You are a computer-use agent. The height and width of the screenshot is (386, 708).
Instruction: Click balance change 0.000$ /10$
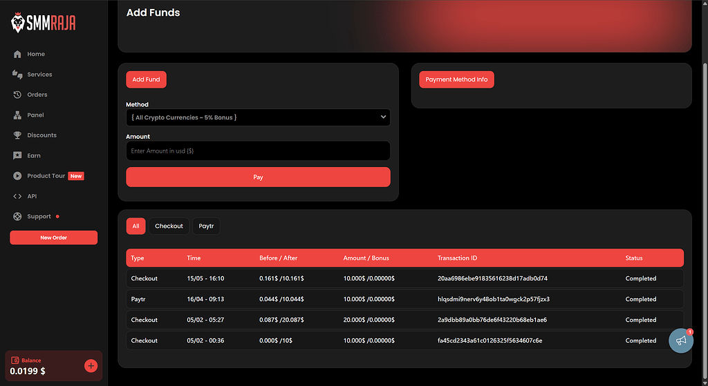click(x=276, y=341)
